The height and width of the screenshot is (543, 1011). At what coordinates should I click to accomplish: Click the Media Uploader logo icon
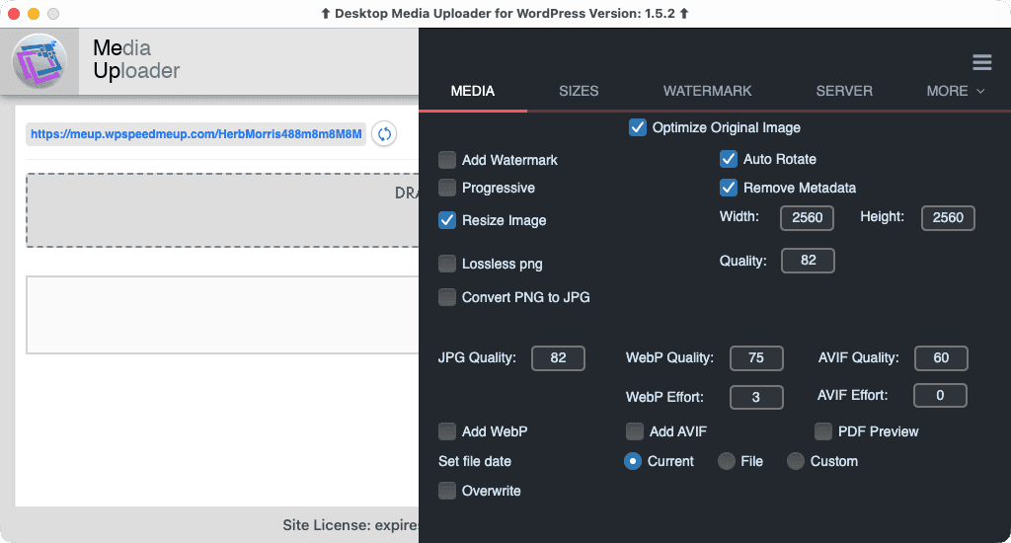(x=39, y=61)
